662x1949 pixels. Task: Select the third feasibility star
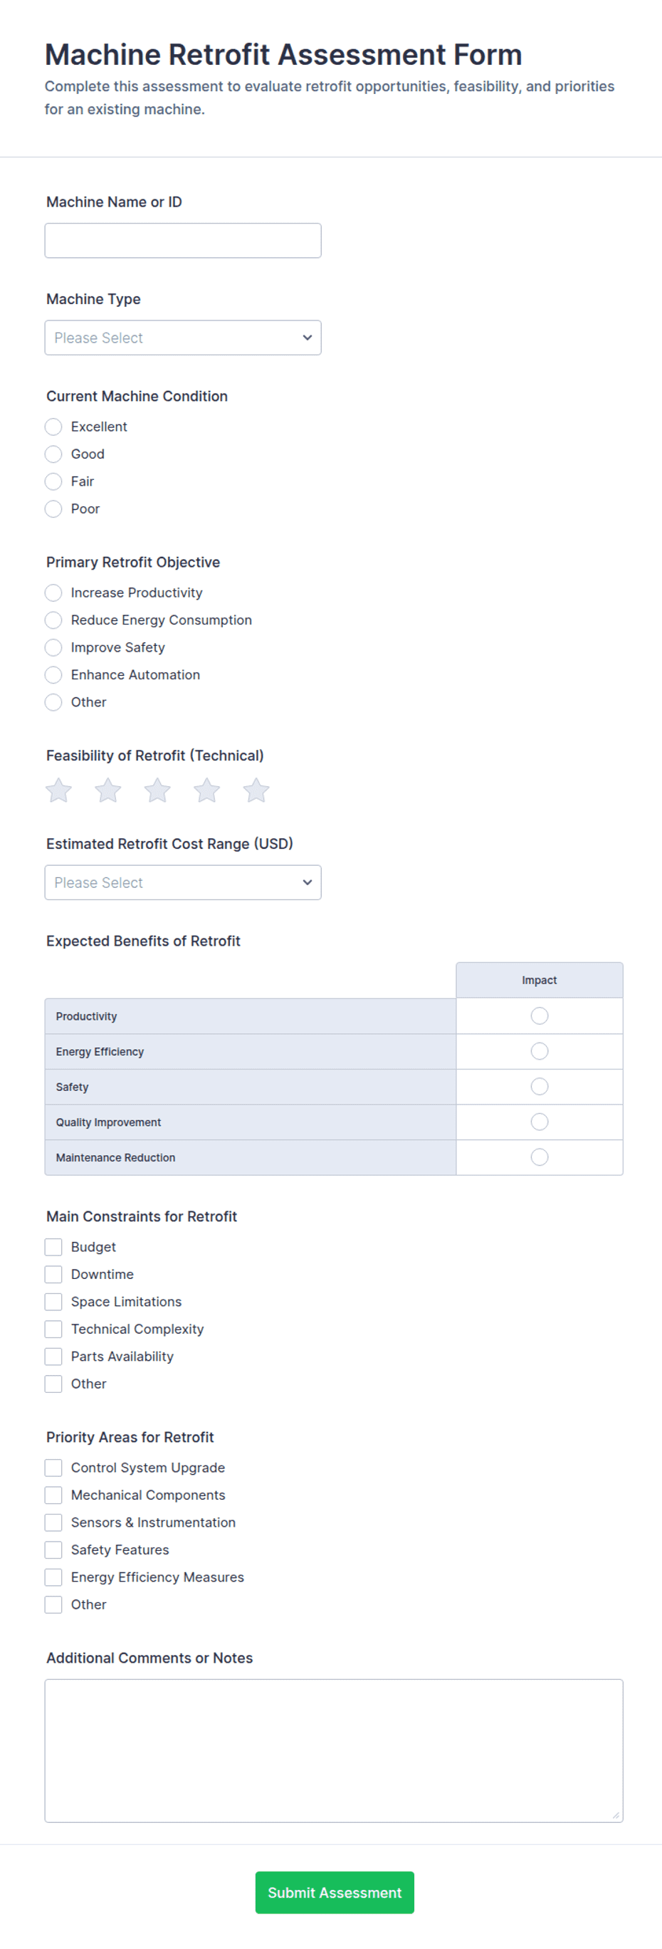(x=157, y=790)
